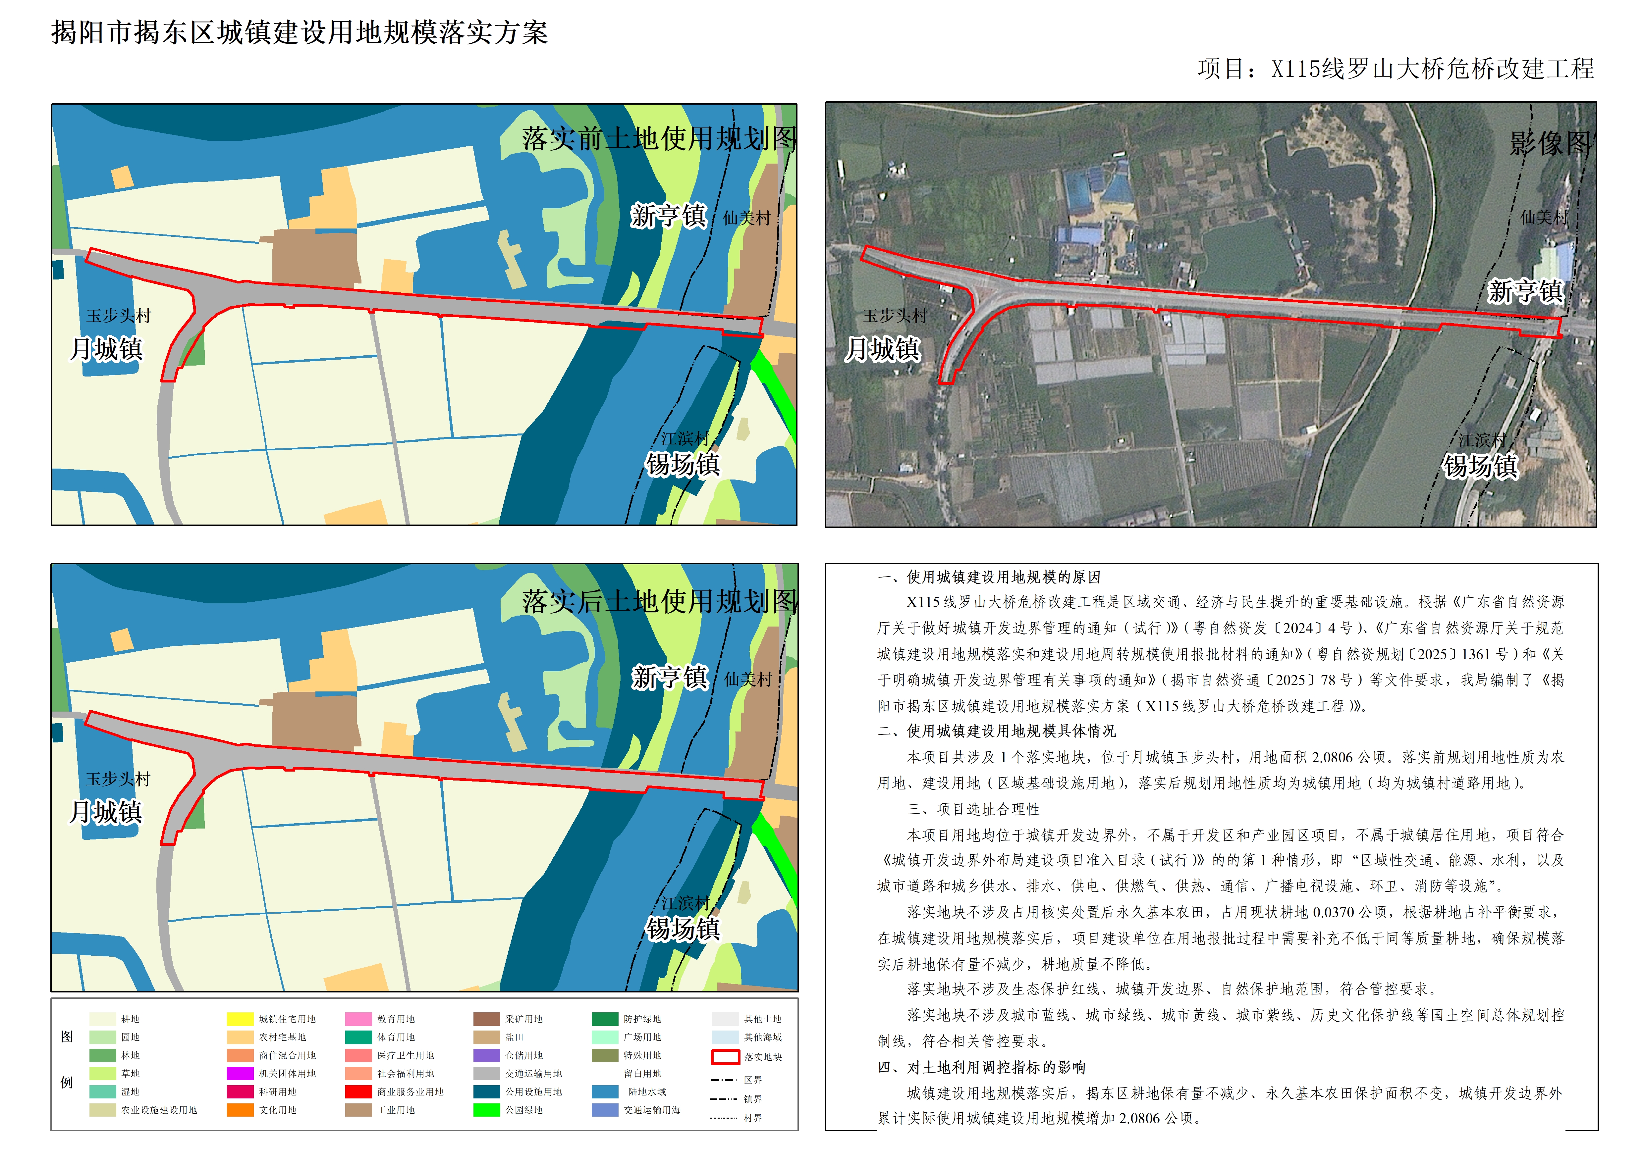Click the gray 交通运输用地 legend swatch
Image resolution: width=1643 pixels, height=1162 pixels.
click(x=487, y=1073)
